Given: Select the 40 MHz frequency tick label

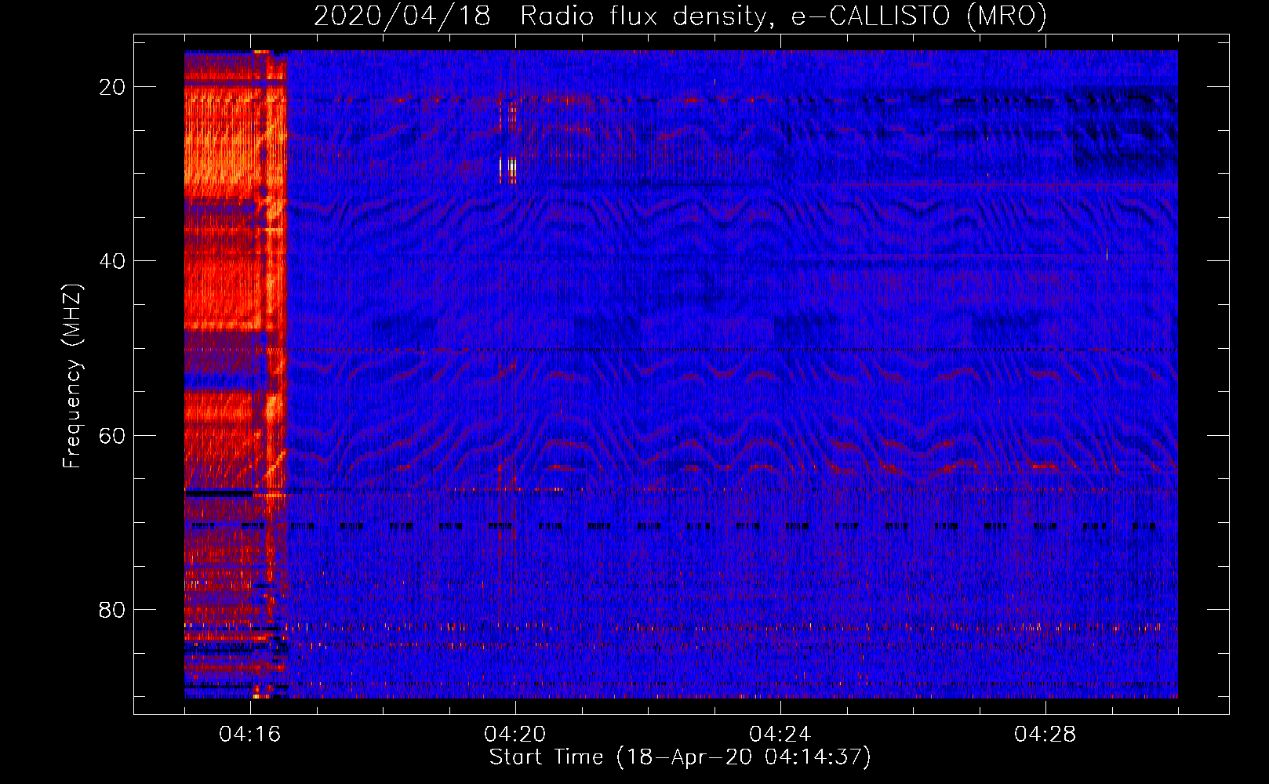Looking at the screenshot, I should (112, 261).
